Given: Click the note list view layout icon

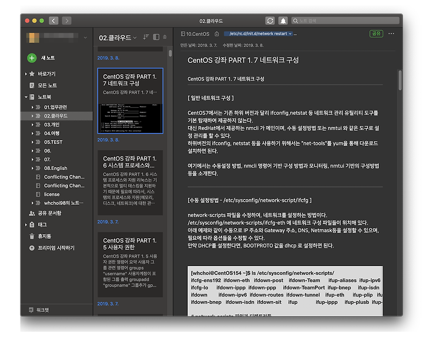Looking at the screenshot, I should 156,37.
